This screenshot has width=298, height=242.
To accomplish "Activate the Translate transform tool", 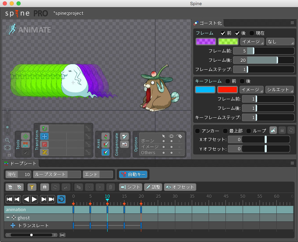I will [x=44, y=137].
